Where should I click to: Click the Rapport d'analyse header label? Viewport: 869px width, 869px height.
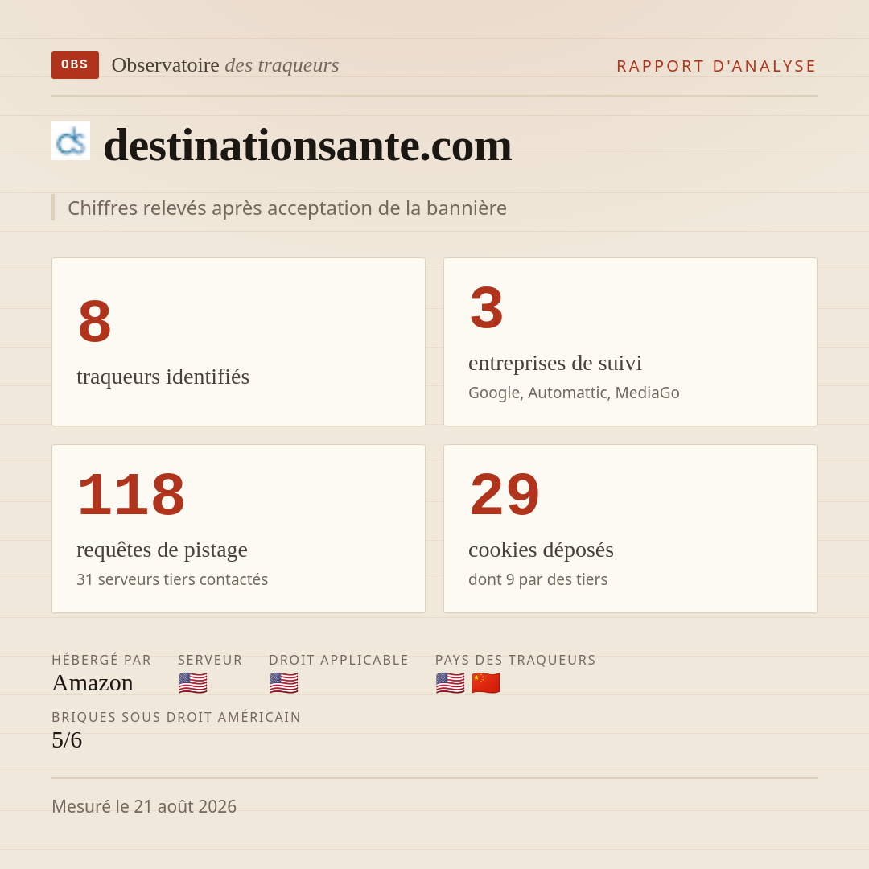coord(717,66)
